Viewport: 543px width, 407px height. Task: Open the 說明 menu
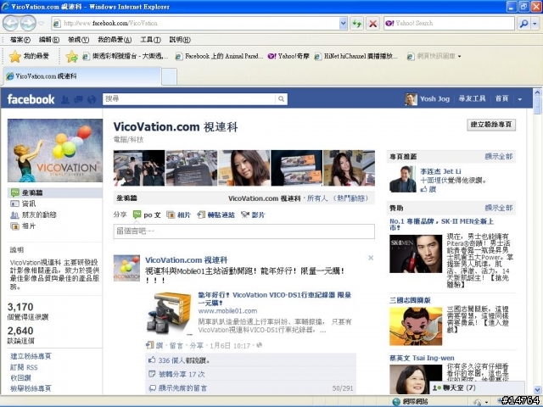tap(180, 40)
